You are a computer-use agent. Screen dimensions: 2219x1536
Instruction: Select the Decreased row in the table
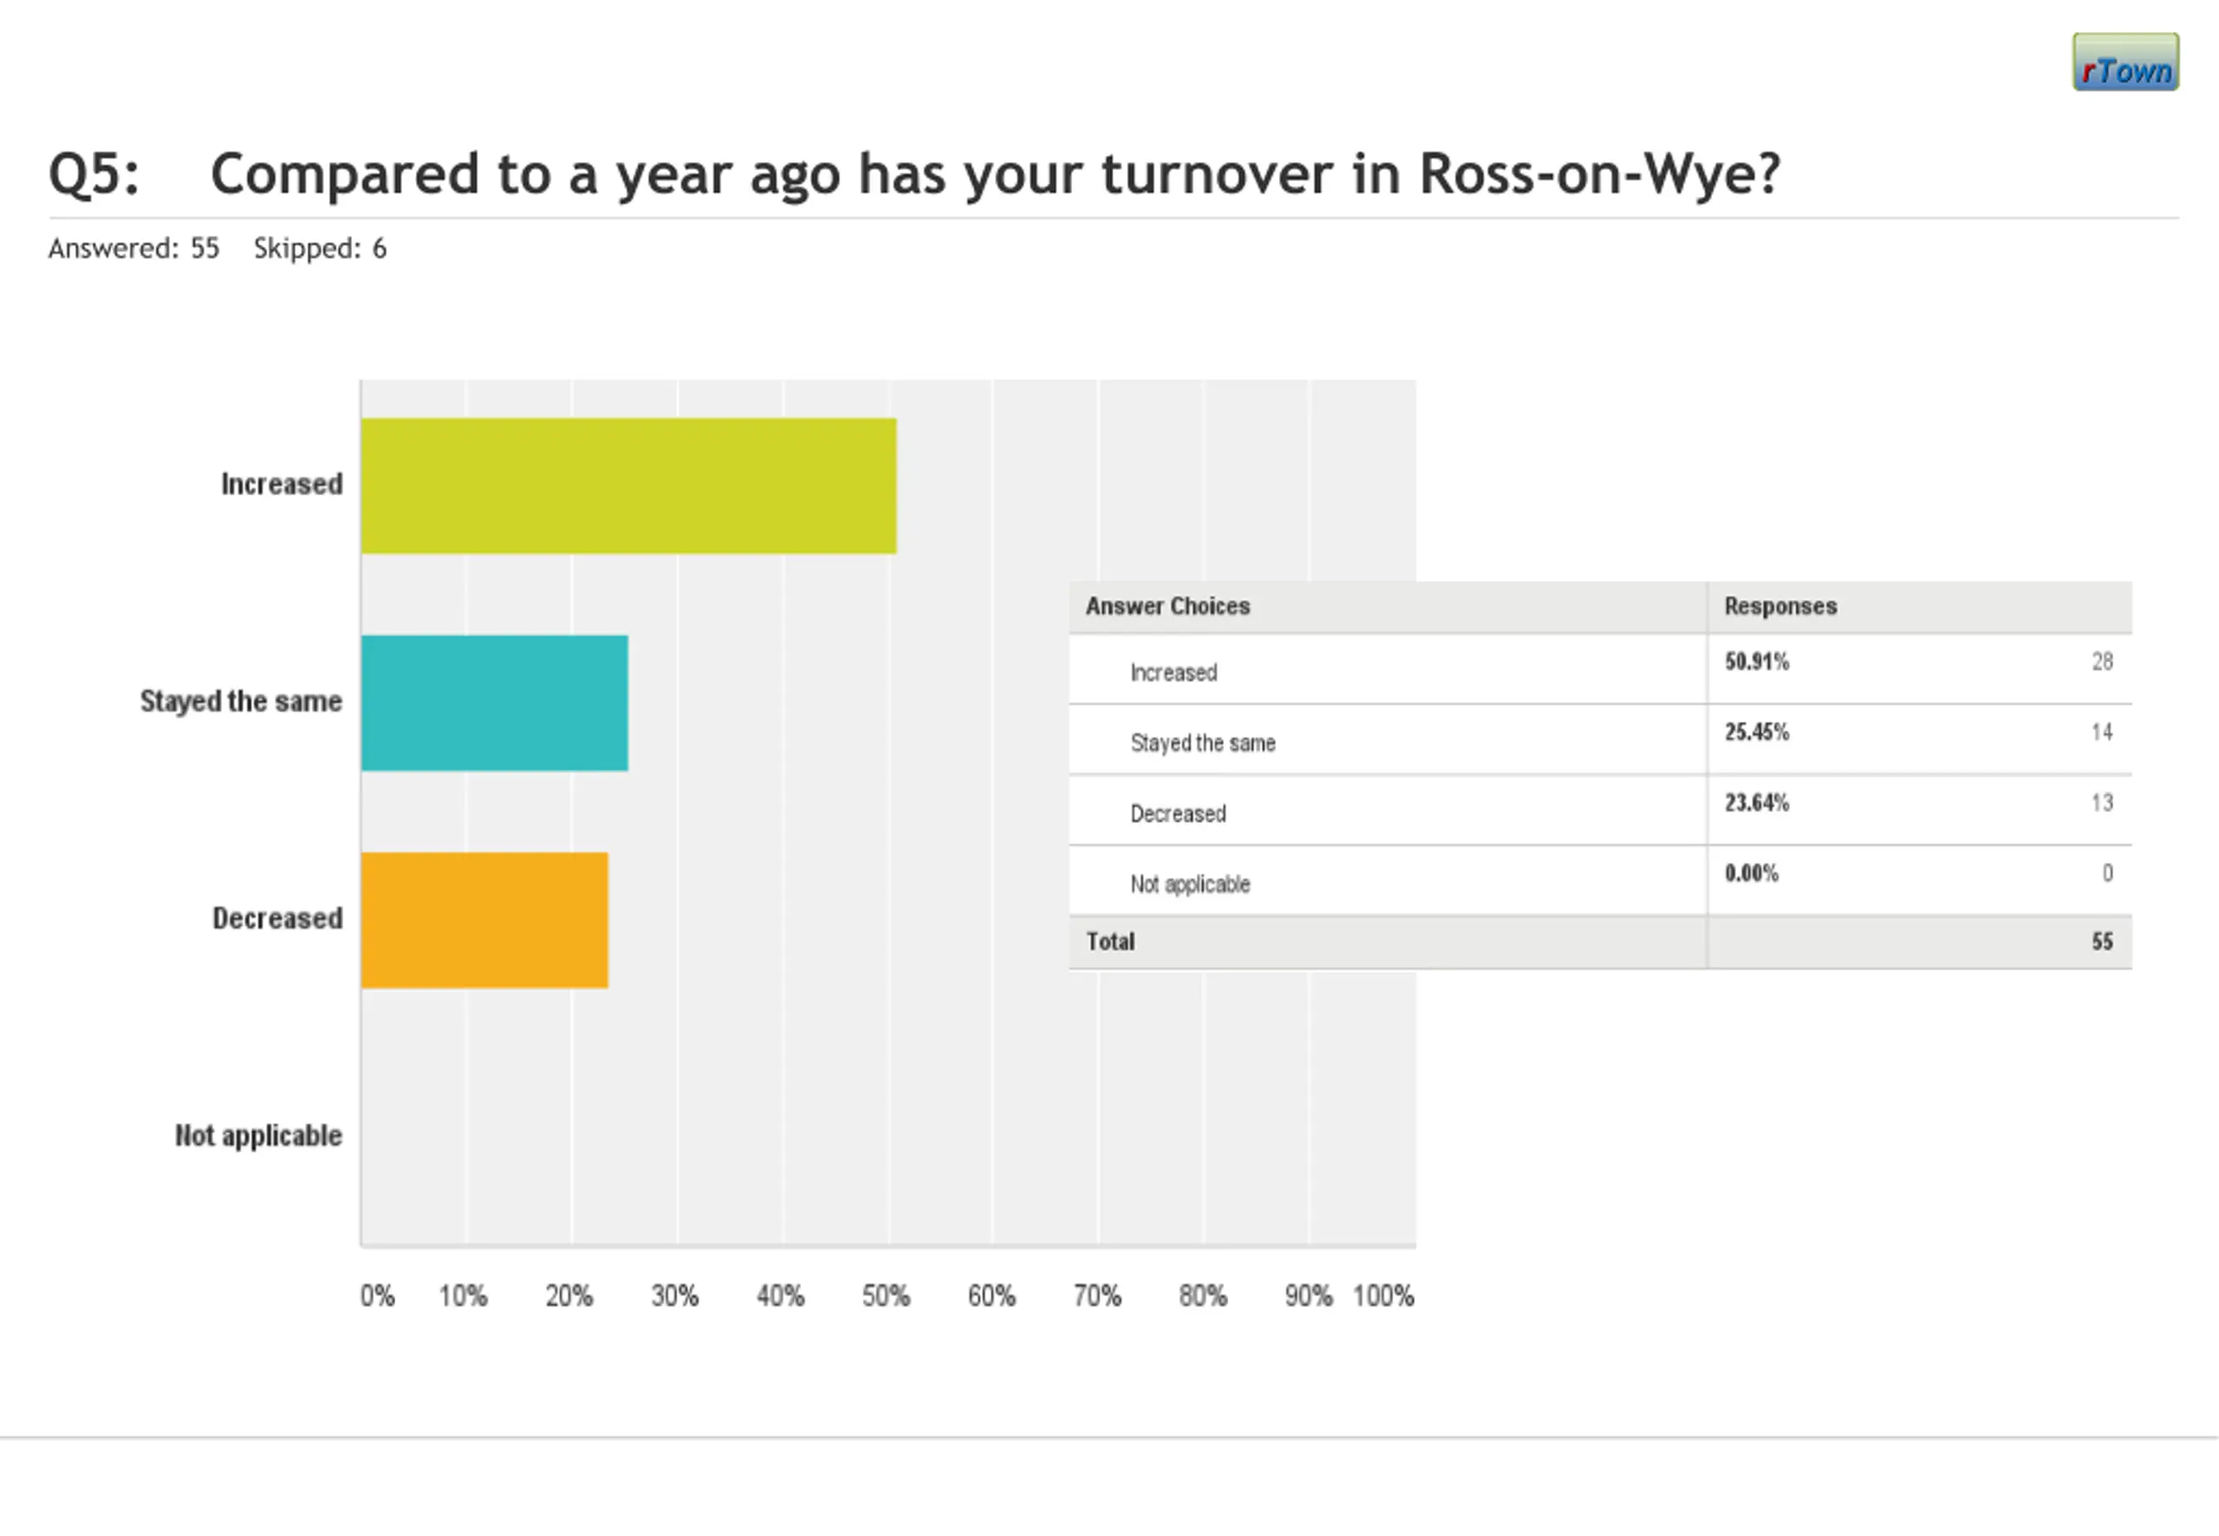pos(1178,813)
